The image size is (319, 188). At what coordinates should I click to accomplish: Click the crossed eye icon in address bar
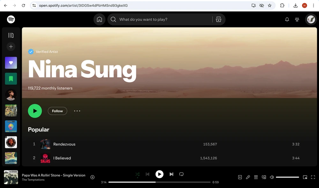click(262, 5)
